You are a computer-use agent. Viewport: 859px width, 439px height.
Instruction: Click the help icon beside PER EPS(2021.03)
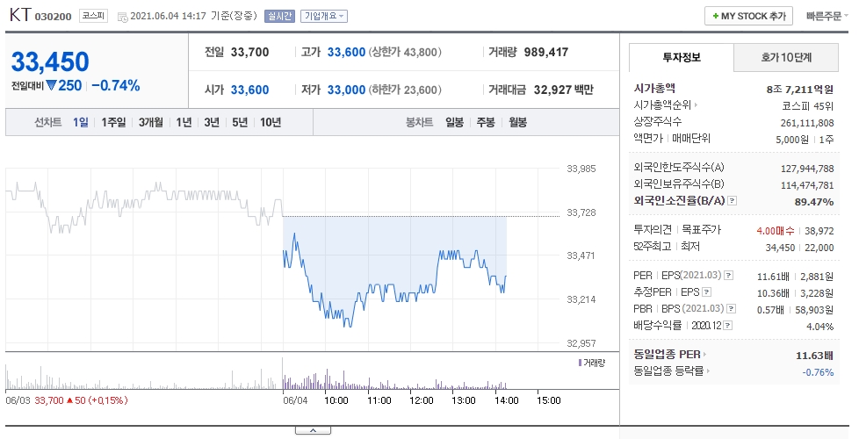click(x=729, y=276)
